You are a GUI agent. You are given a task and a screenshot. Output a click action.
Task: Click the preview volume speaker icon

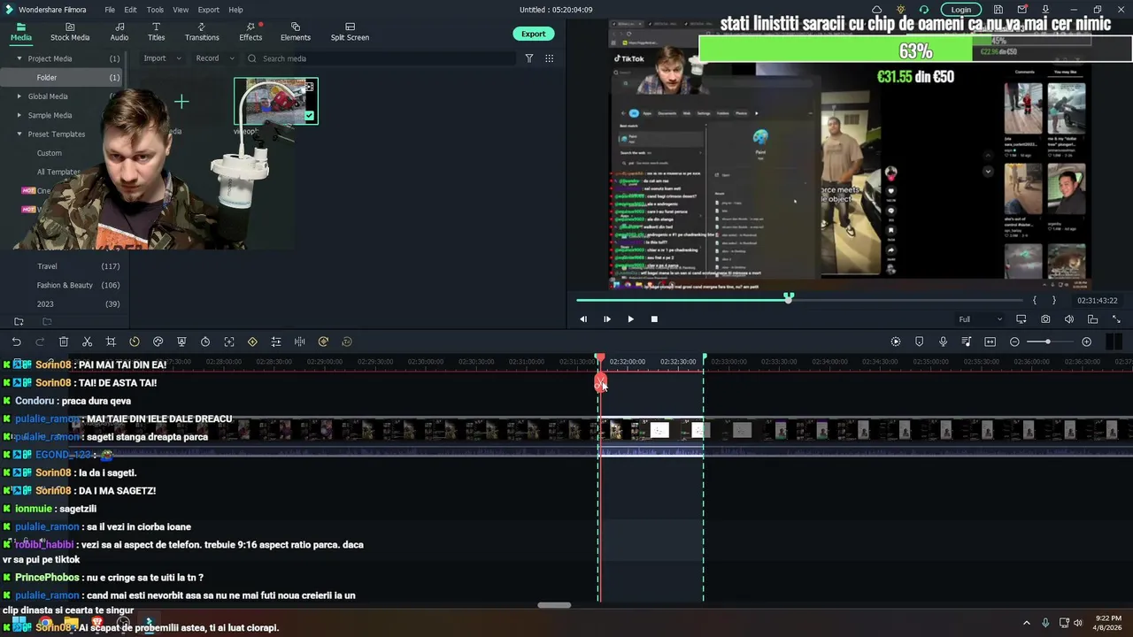click(1069, 319)
